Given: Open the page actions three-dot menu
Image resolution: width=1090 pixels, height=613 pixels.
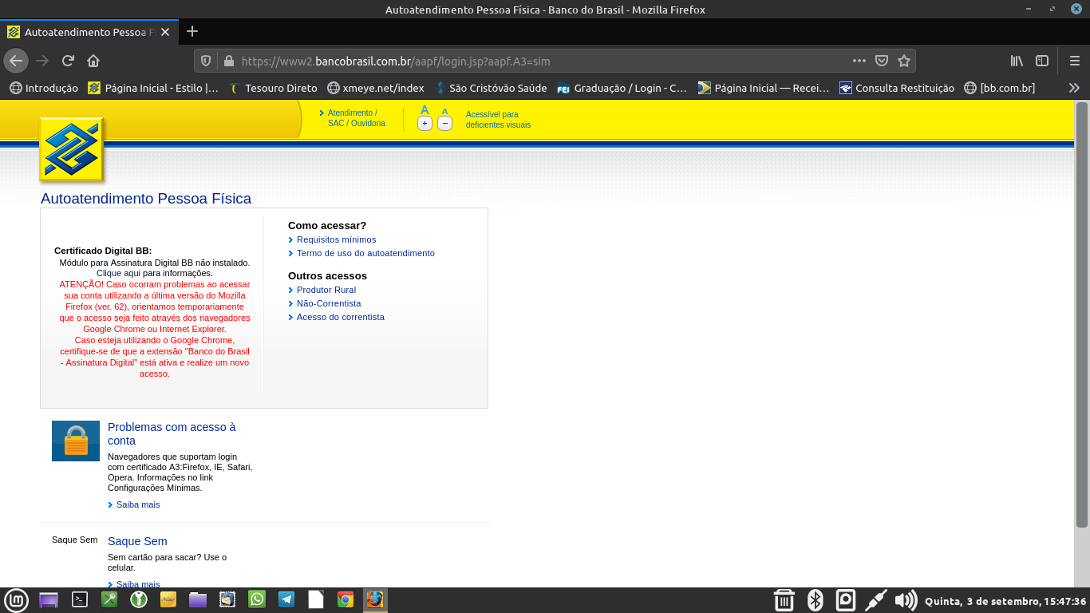Looking at the screenshot, I should [x=859, y=61].
